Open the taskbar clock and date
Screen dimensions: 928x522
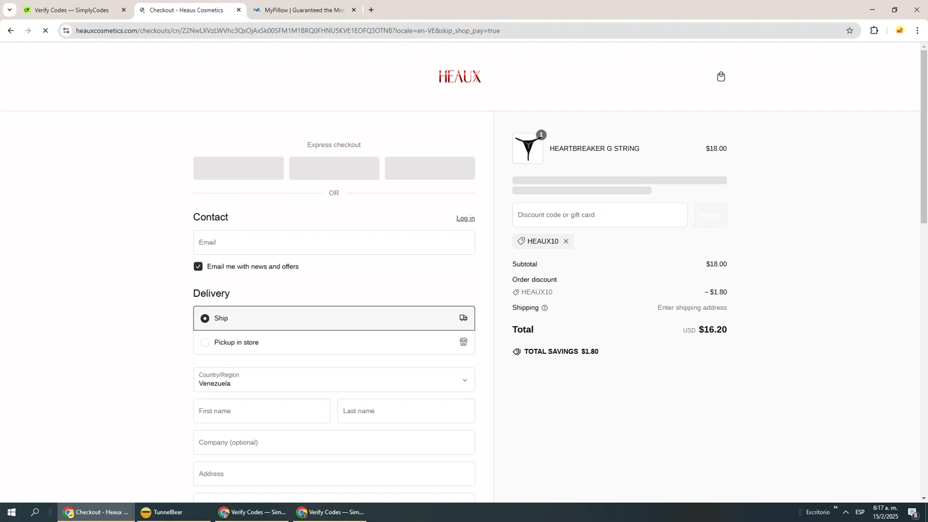[885, 512]
